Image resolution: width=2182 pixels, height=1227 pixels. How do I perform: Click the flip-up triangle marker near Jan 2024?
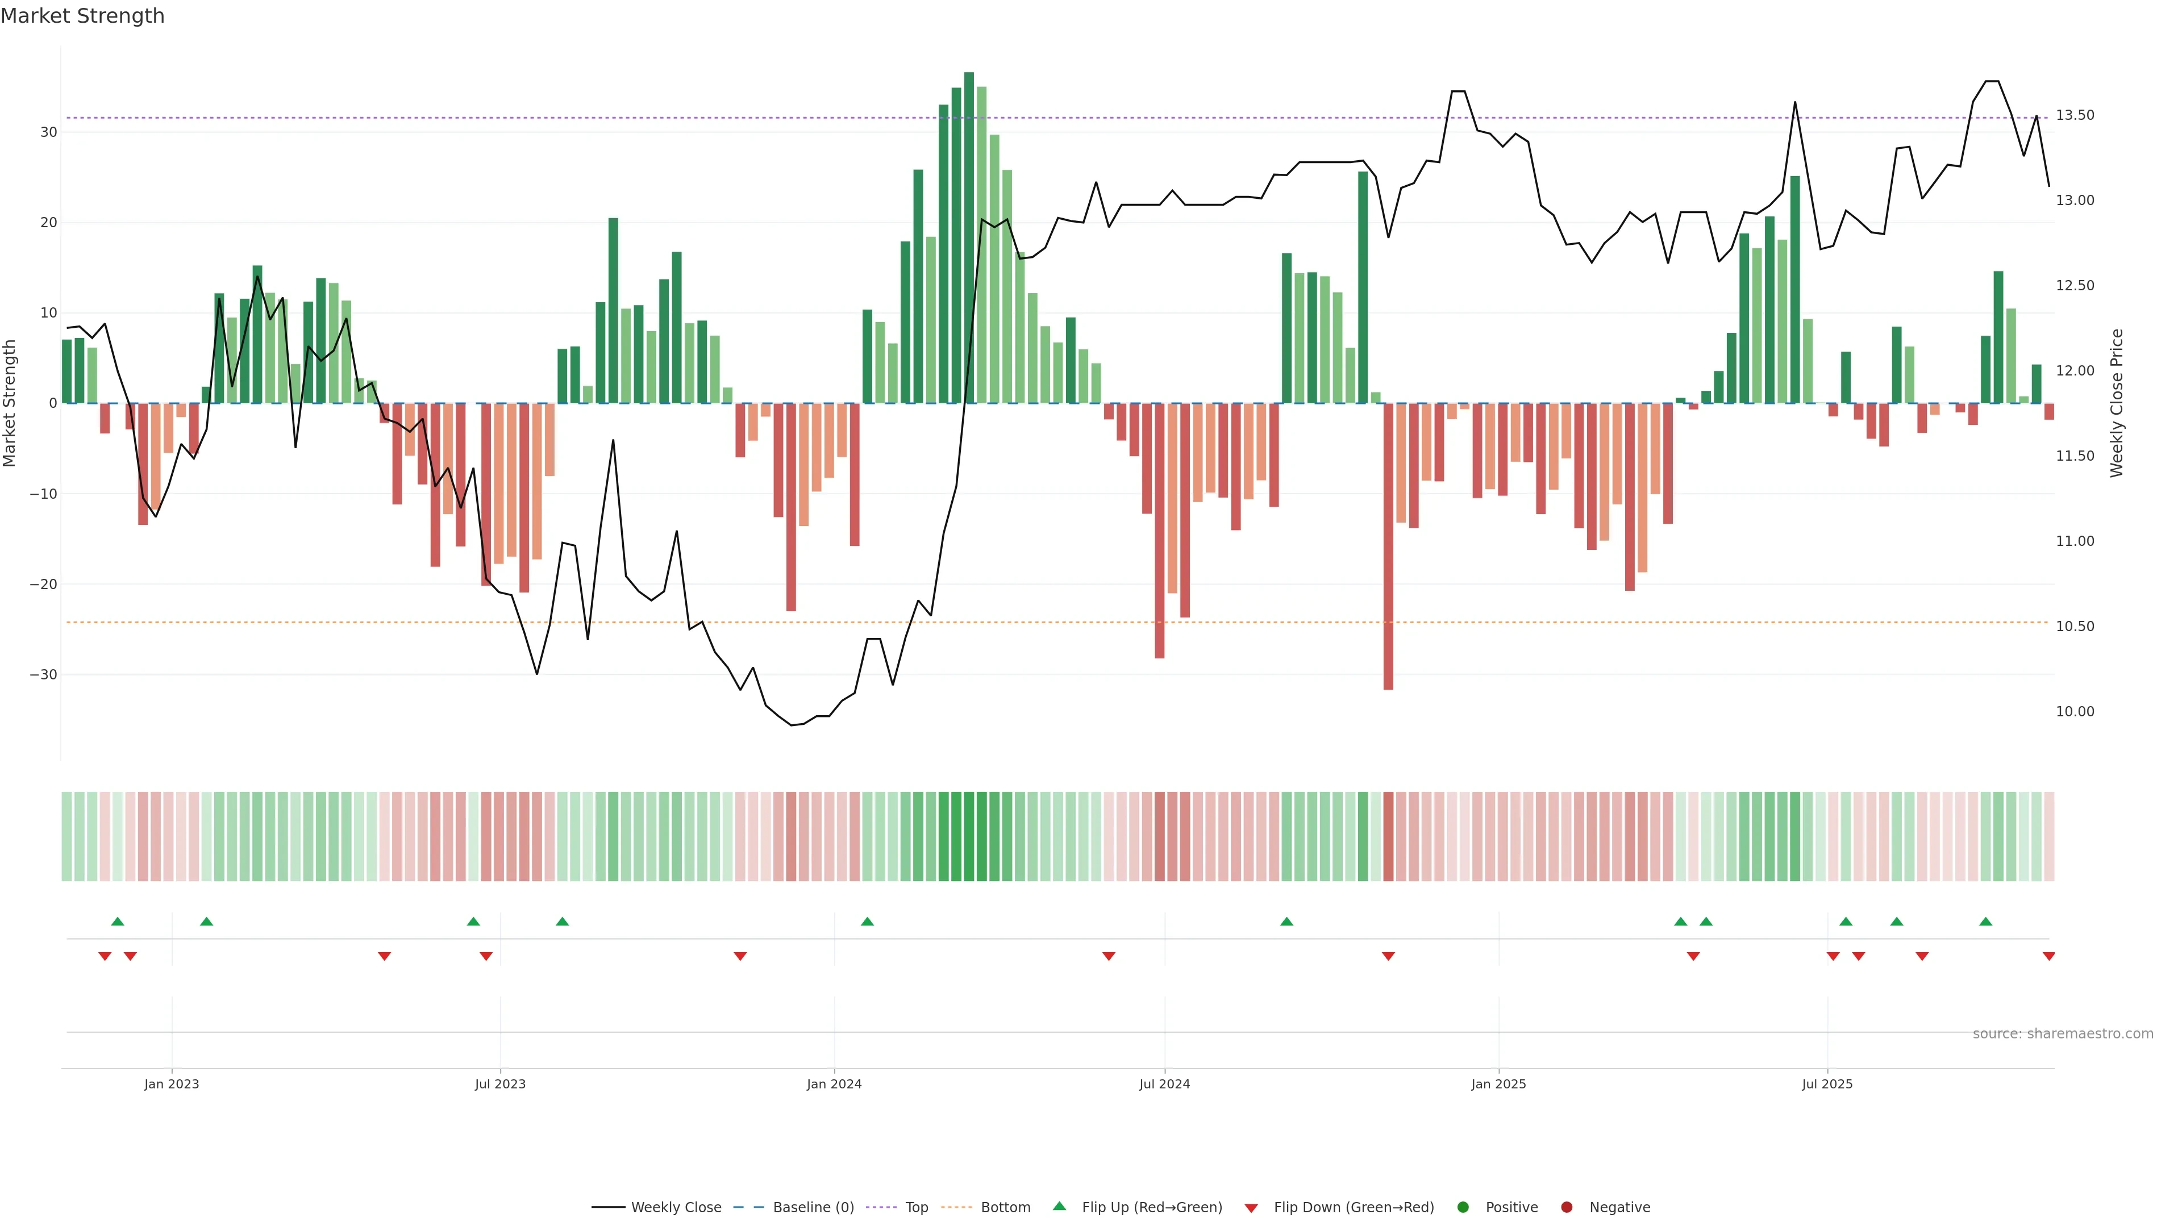point(867,921)
